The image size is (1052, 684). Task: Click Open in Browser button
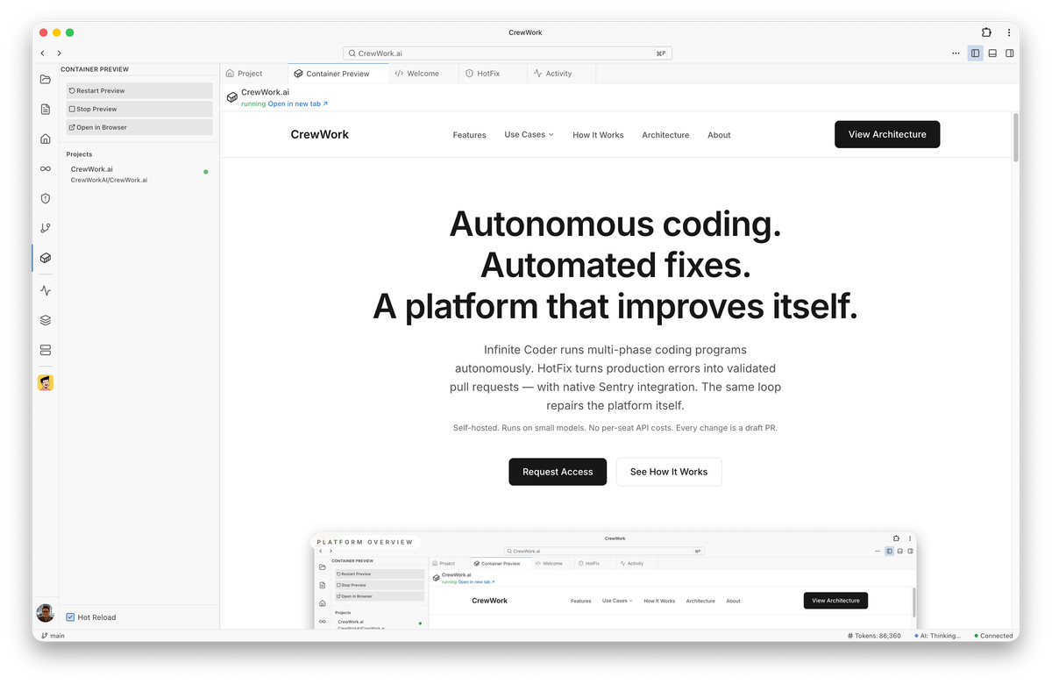pos(139,127)
